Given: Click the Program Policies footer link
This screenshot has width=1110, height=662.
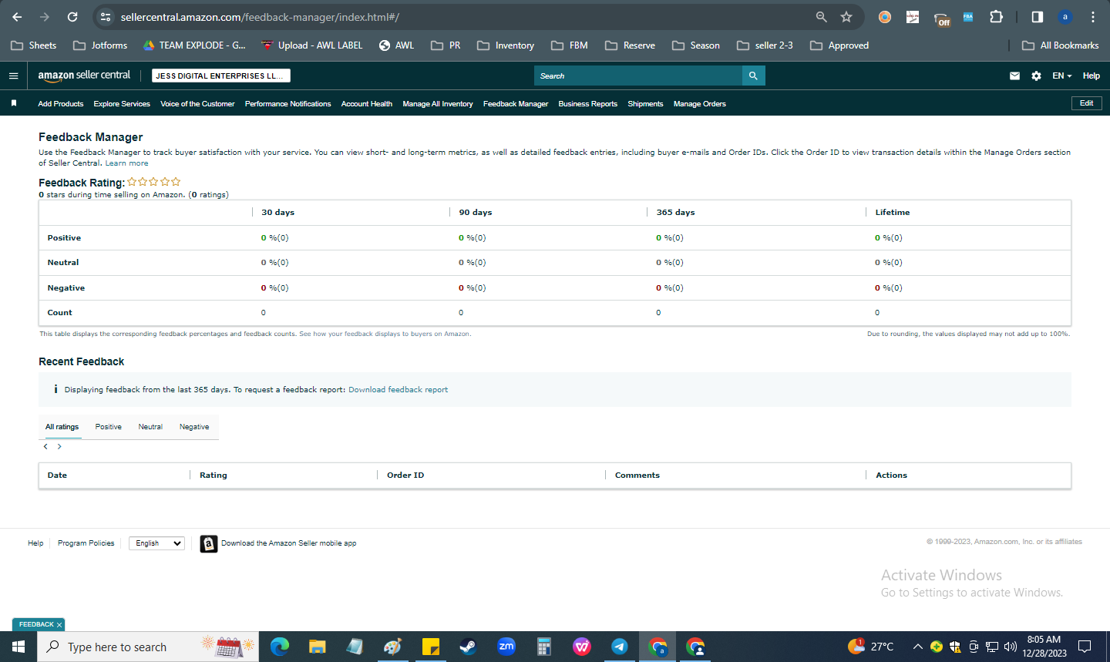Looking at the screenshot, I should pos(86,543).
